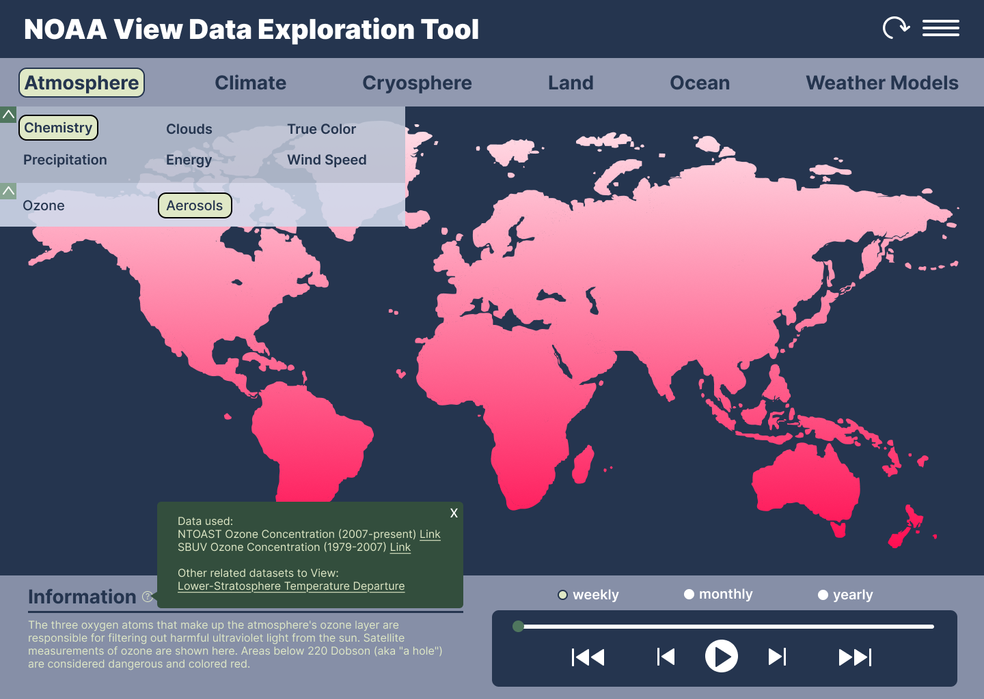This screenshot has width=984, height=699.
Task: Close the data info popup with X
Action: click(454, 513)
